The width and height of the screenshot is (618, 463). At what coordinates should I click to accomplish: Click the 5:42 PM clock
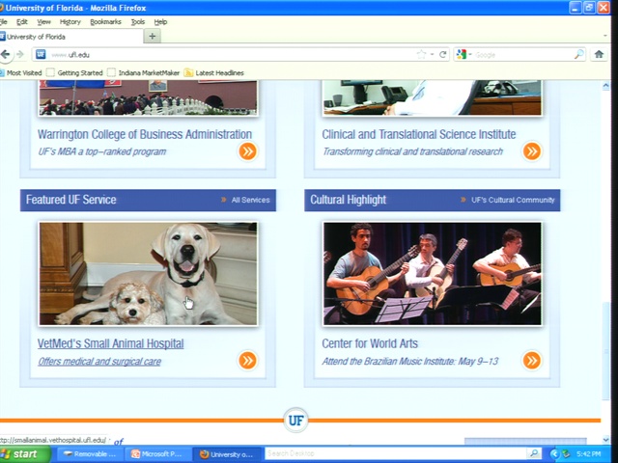588,454
